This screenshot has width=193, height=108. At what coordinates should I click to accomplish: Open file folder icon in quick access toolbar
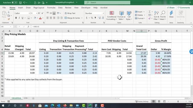coord(39,2)
